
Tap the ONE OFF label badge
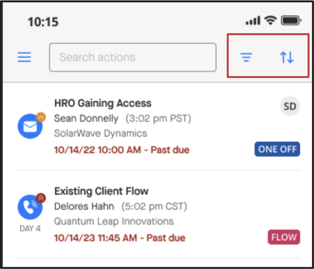[277, 149]
